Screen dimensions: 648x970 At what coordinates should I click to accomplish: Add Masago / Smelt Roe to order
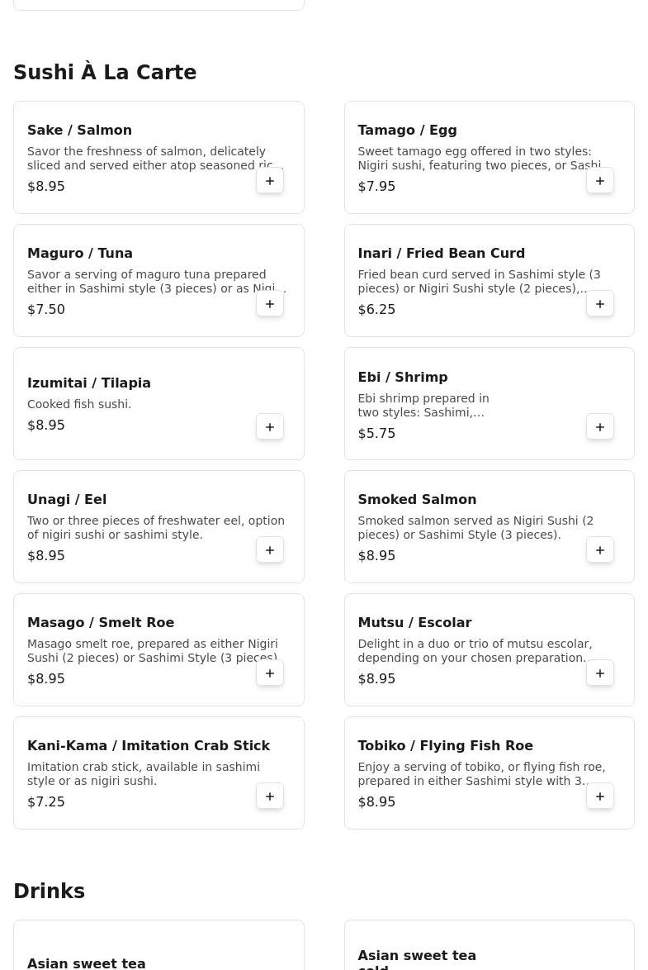point(270,673)
